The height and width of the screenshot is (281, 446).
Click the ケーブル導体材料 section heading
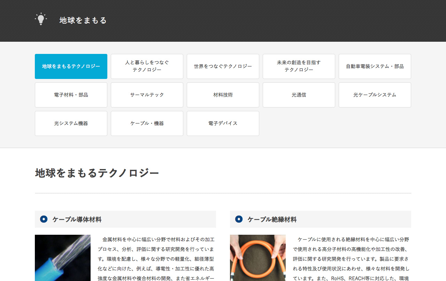(x=77, y=219)
